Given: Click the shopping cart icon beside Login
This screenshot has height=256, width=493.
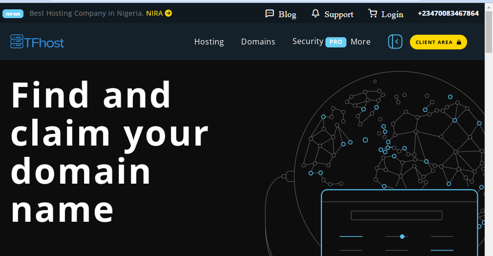Looking at the screenshot, I should pyautogui.click(x=372, y=13).
